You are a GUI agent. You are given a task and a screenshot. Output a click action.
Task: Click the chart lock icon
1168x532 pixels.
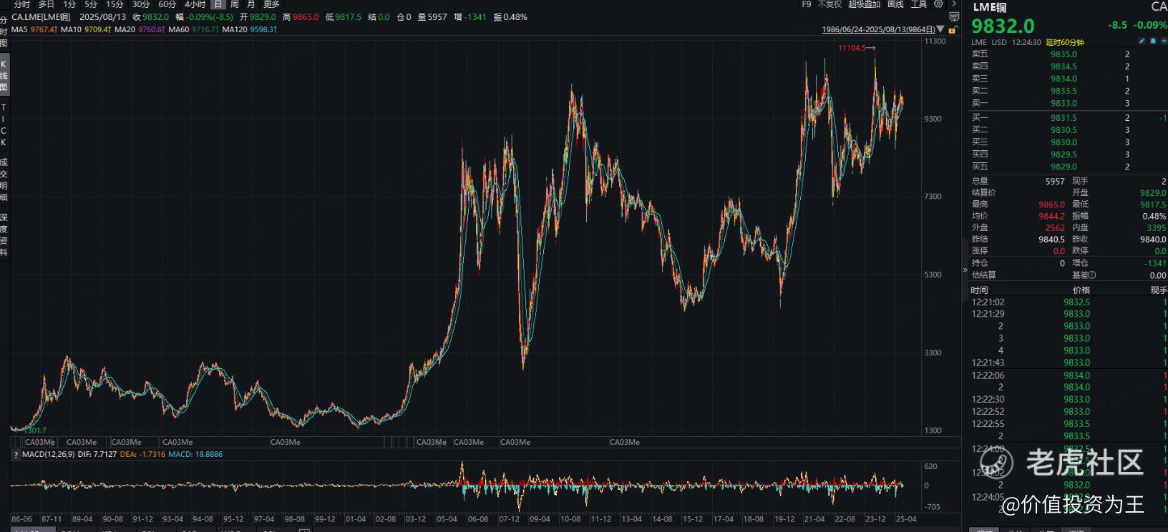tap(952, 30)
